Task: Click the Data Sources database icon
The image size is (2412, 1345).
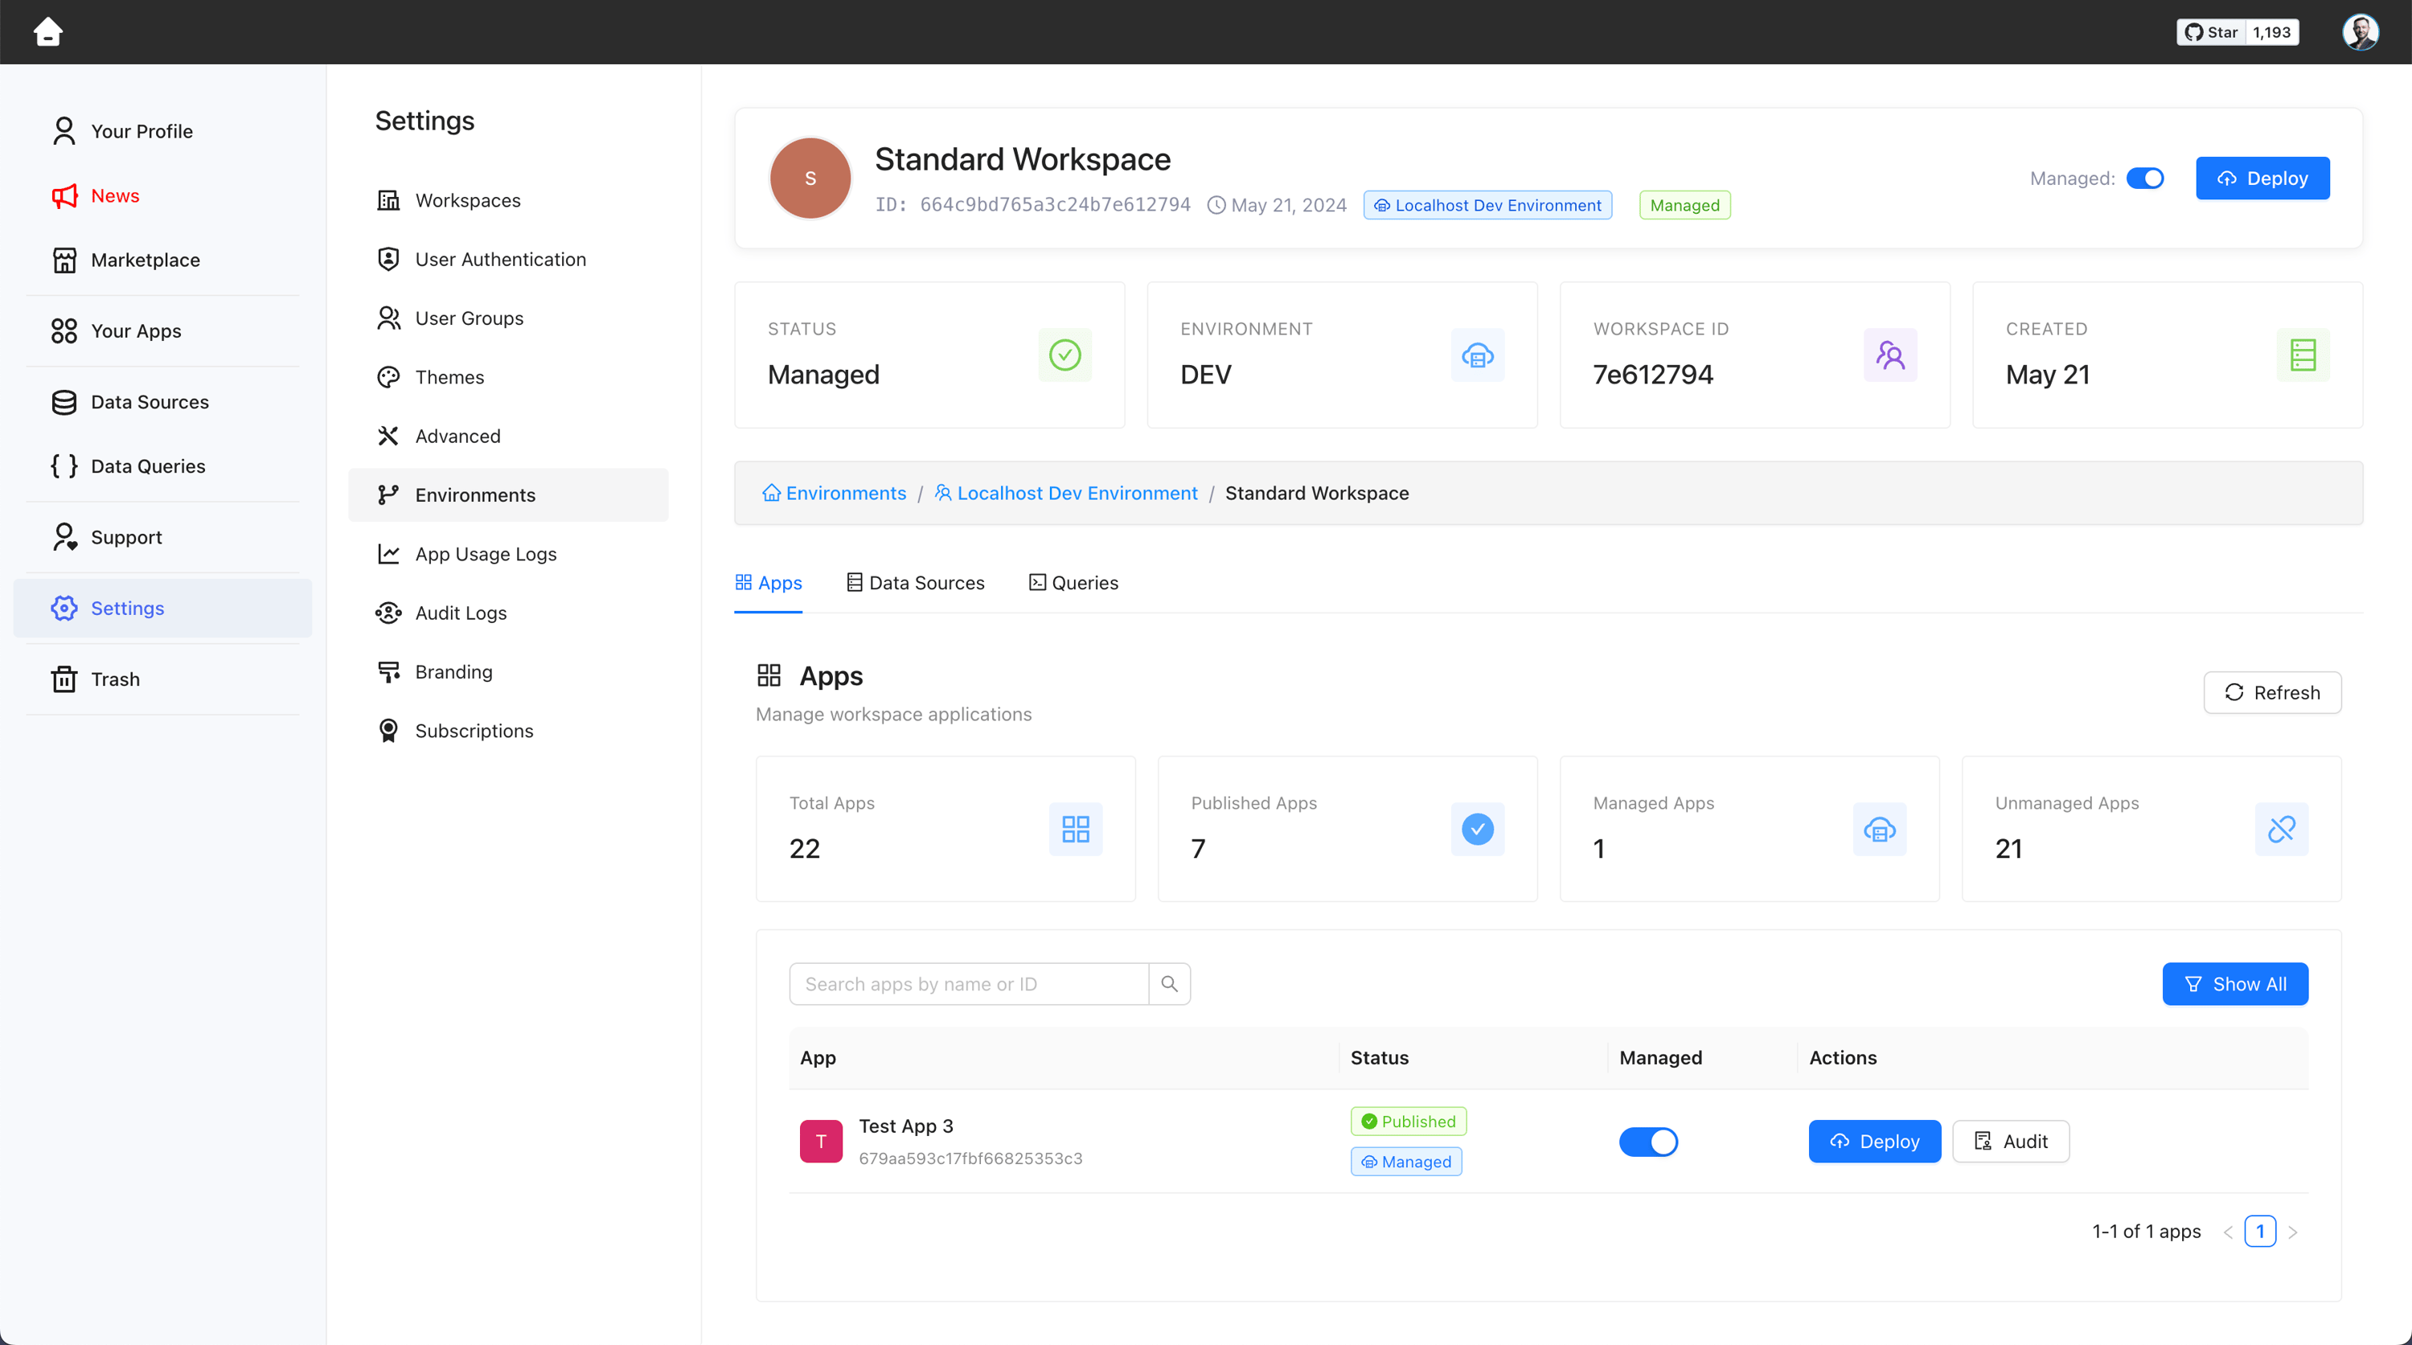Action: (64, 401)
